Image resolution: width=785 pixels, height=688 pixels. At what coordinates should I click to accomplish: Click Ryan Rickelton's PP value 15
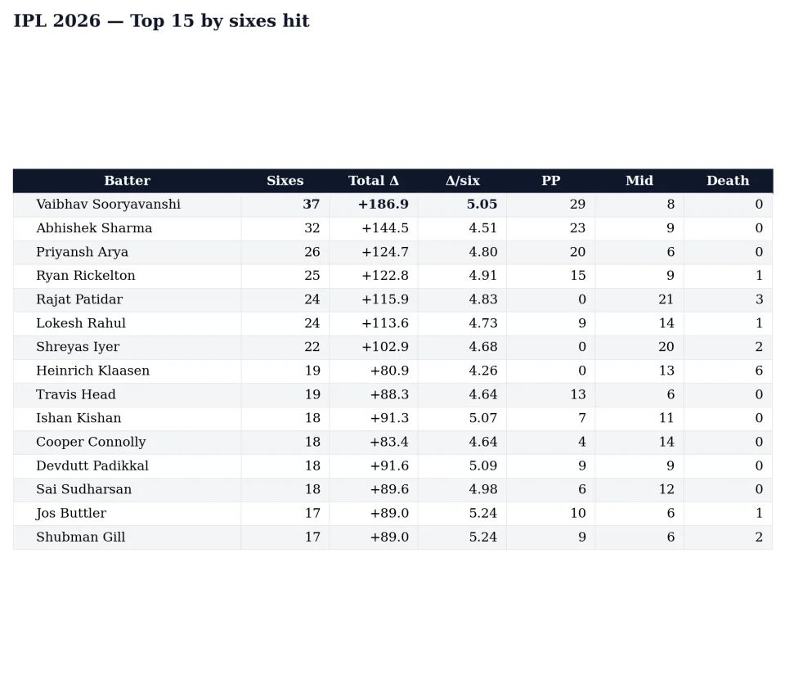tap(578, 276)
